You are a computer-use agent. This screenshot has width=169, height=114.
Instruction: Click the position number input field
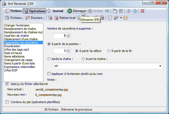tap(60, 51)
